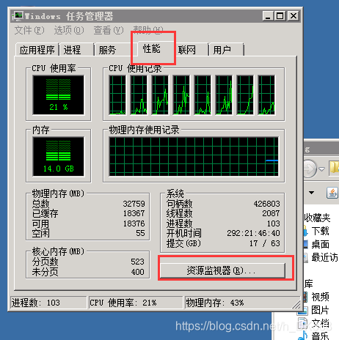The width and height of the screenshot is (339, 340).
Task: Click the 已缓存 value 18367
Action: pos(134,213)
